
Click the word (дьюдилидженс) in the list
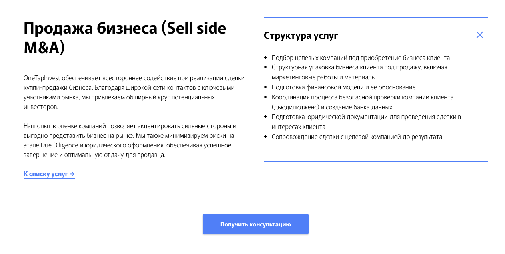click(296, 107)
